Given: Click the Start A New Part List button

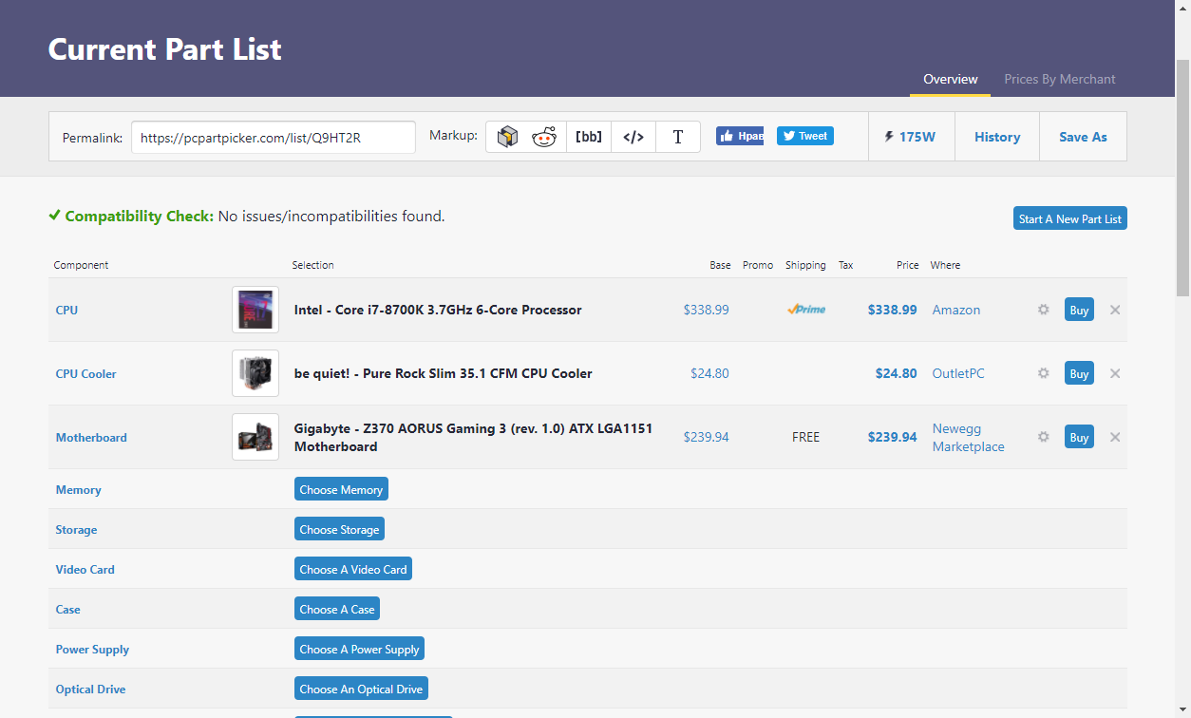Looking at the screenshot, I should pyautogui.click(x=1070, y=218).
